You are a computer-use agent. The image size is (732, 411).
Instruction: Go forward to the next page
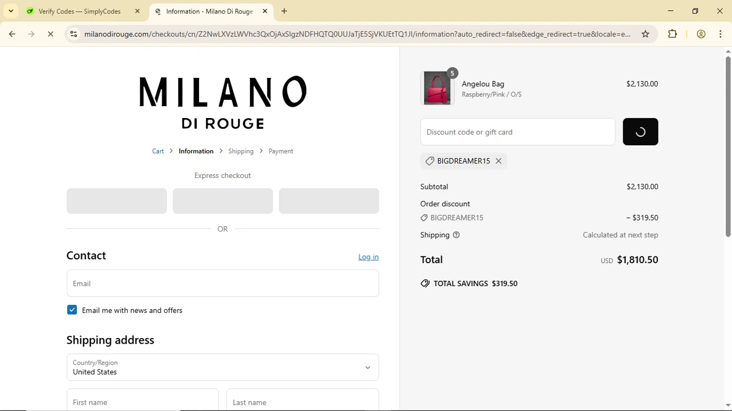click(31, 34)
